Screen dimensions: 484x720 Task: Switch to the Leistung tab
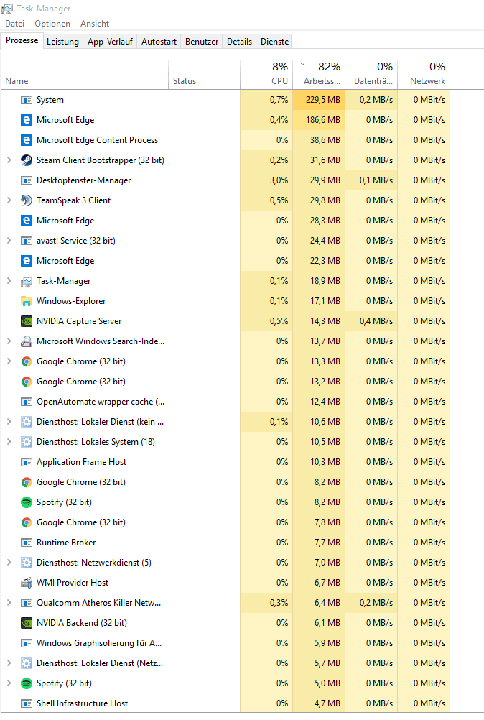click(x=62, y=42)
